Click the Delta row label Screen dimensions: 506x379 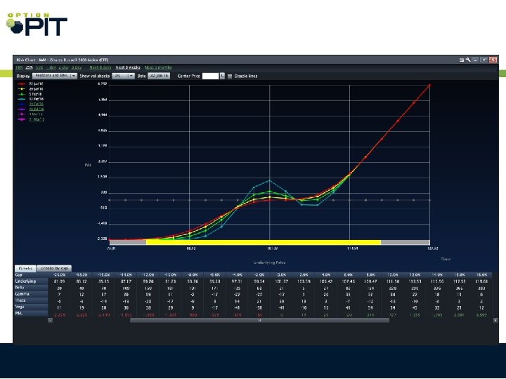(31, 288)
